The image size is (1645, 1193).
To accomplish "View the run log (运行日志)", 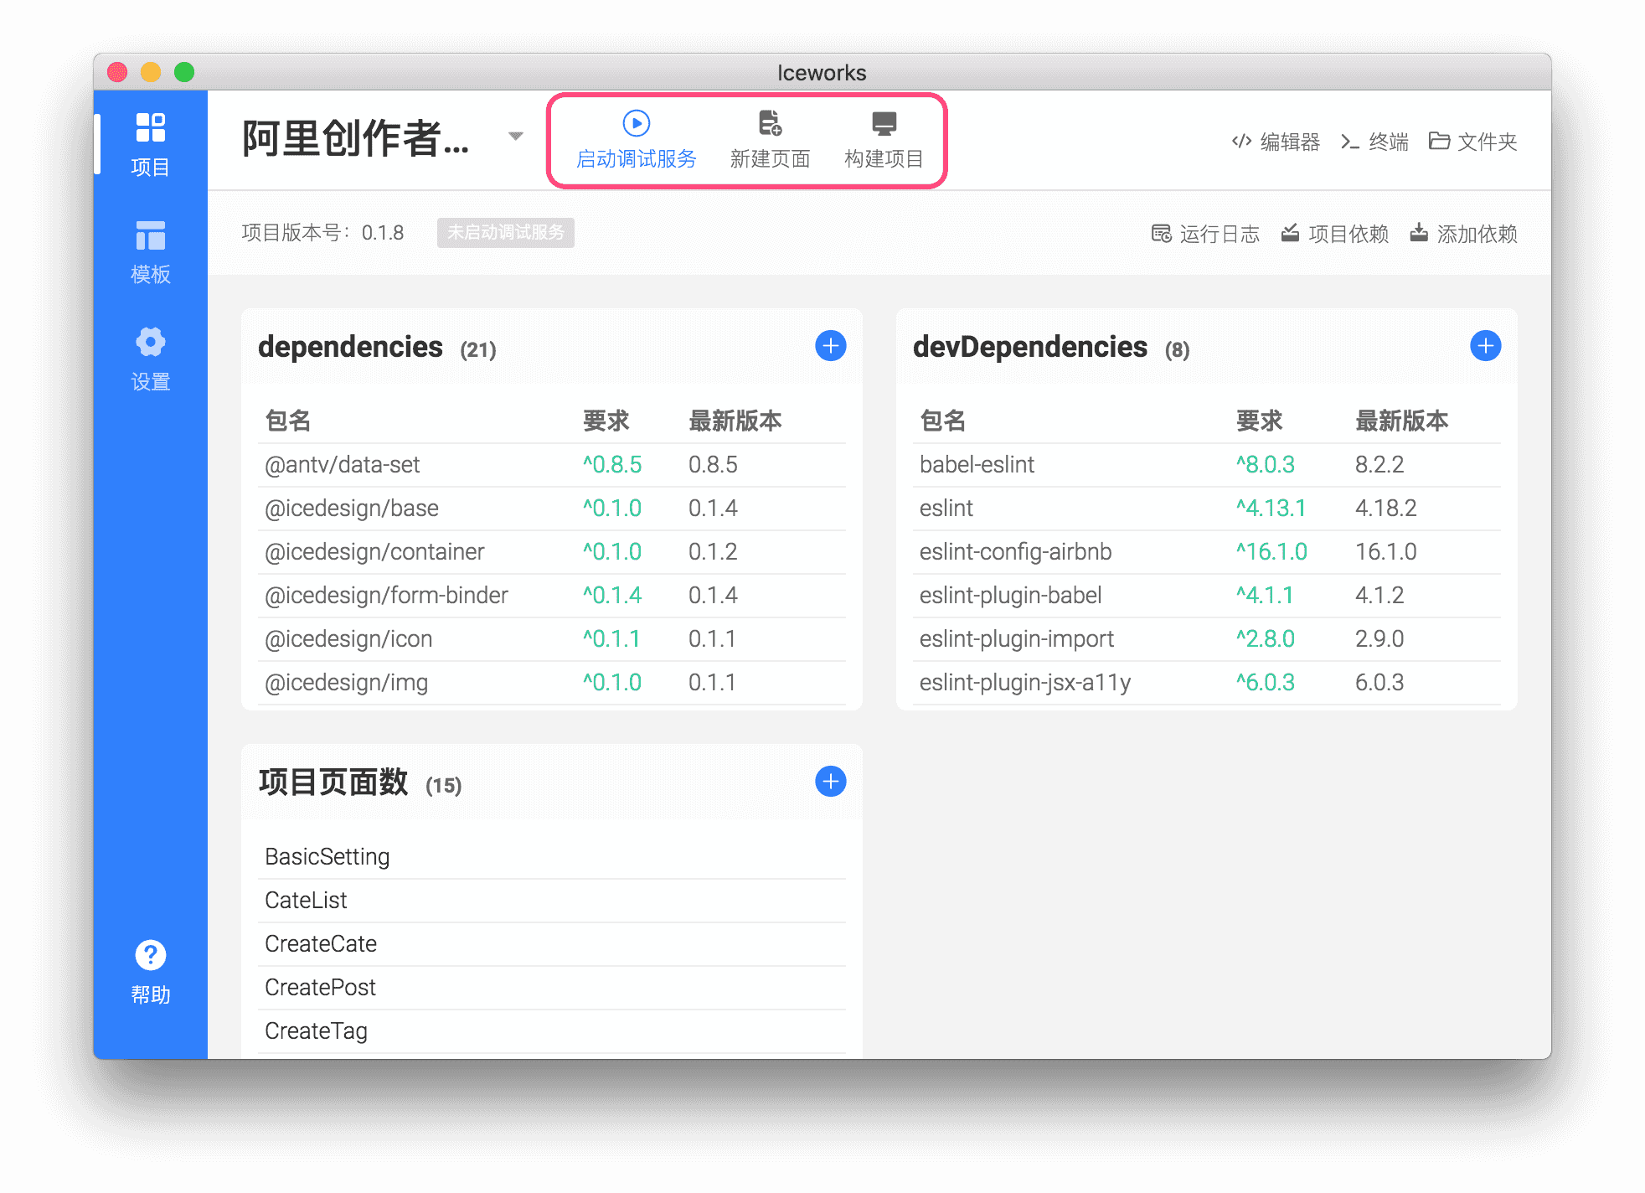I will coord(1205,234).
